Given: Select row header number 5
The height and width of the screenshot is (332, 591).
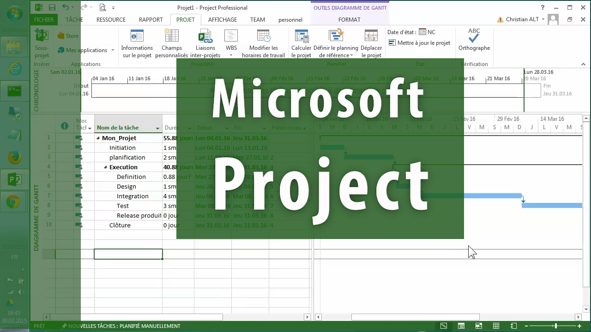Looking at the screenshot, I should (x=48, y=177).
